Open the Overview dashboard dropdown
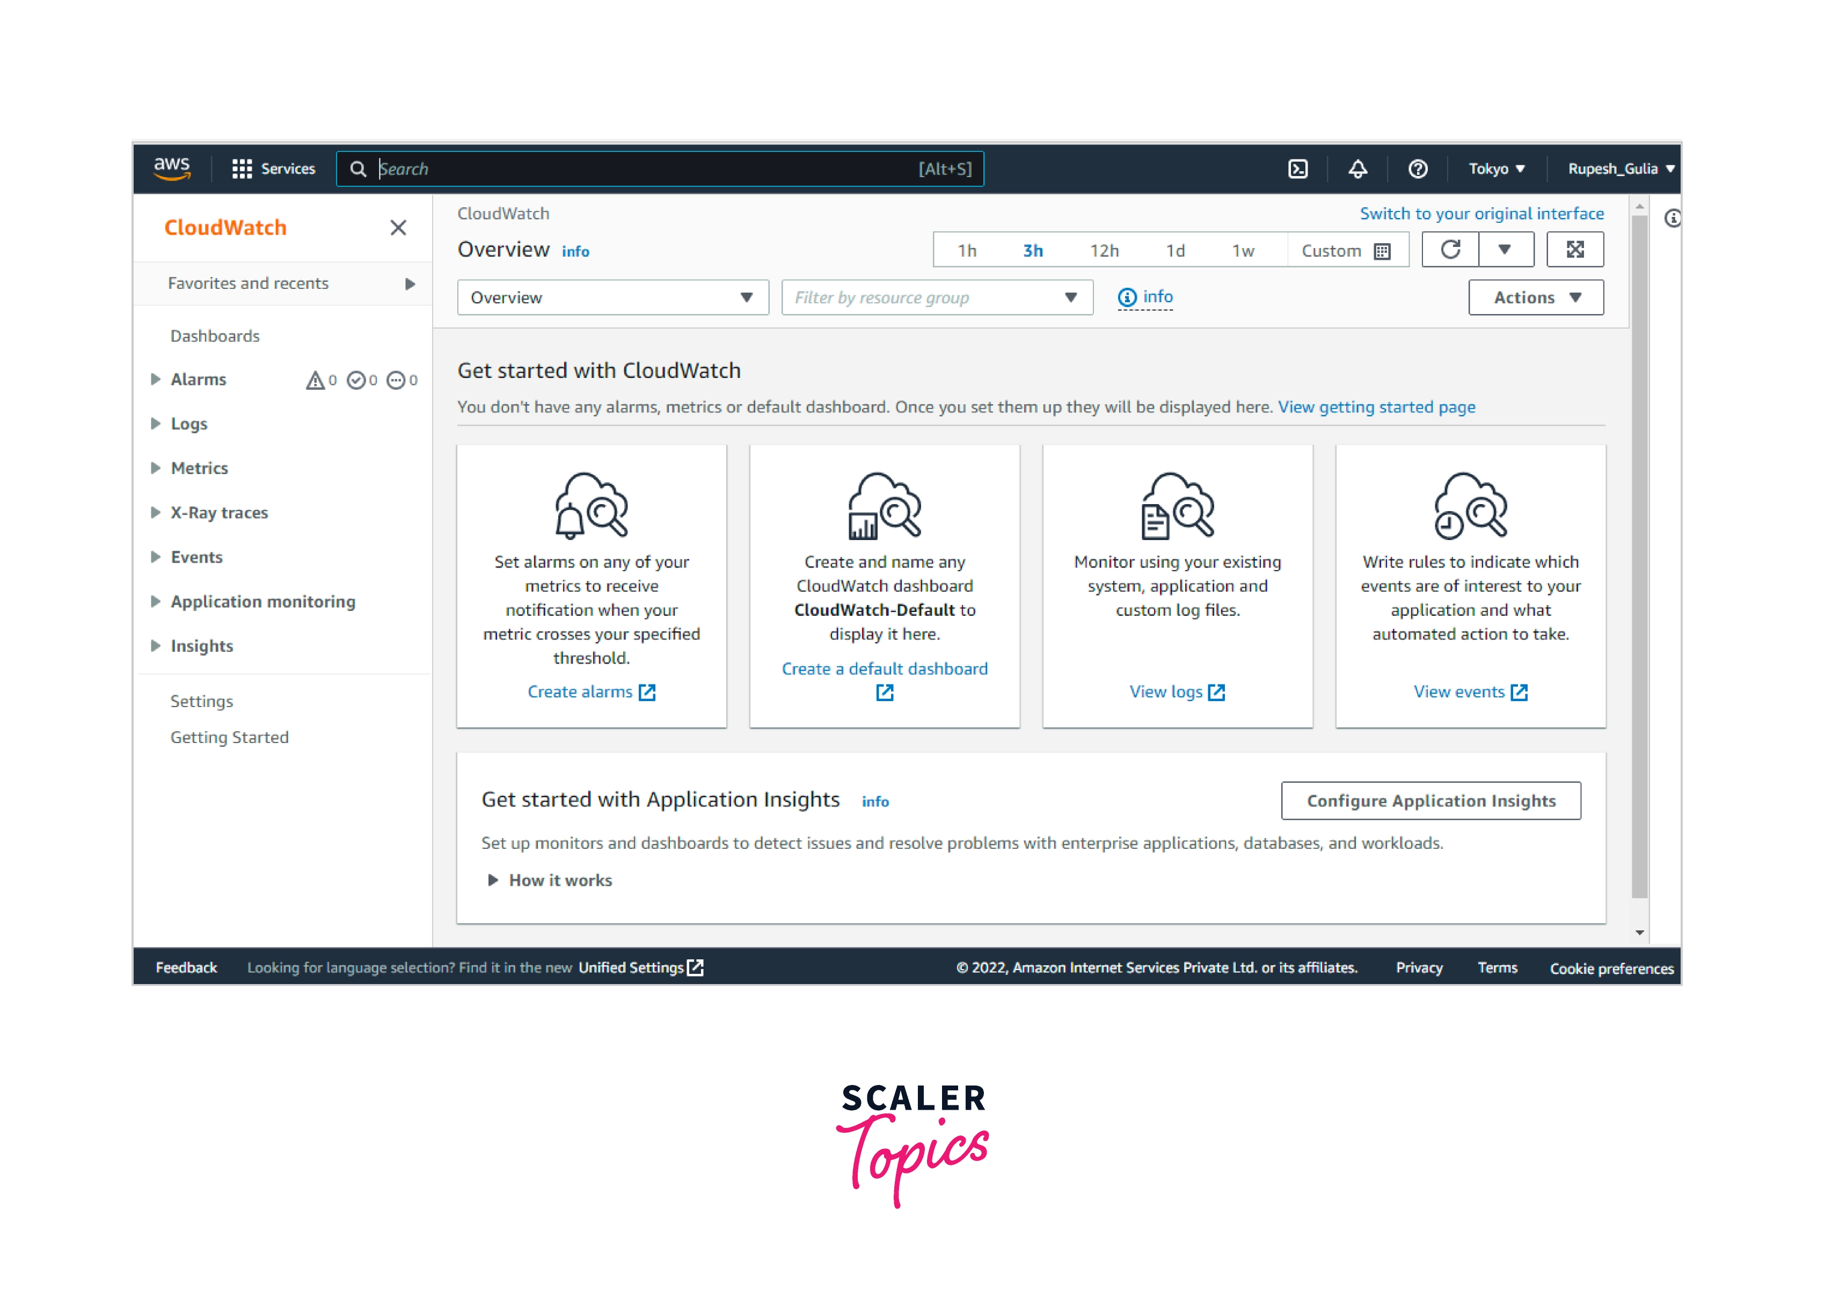The height and width of the screenshot is (1311, 1825). (x=612, y=298)
